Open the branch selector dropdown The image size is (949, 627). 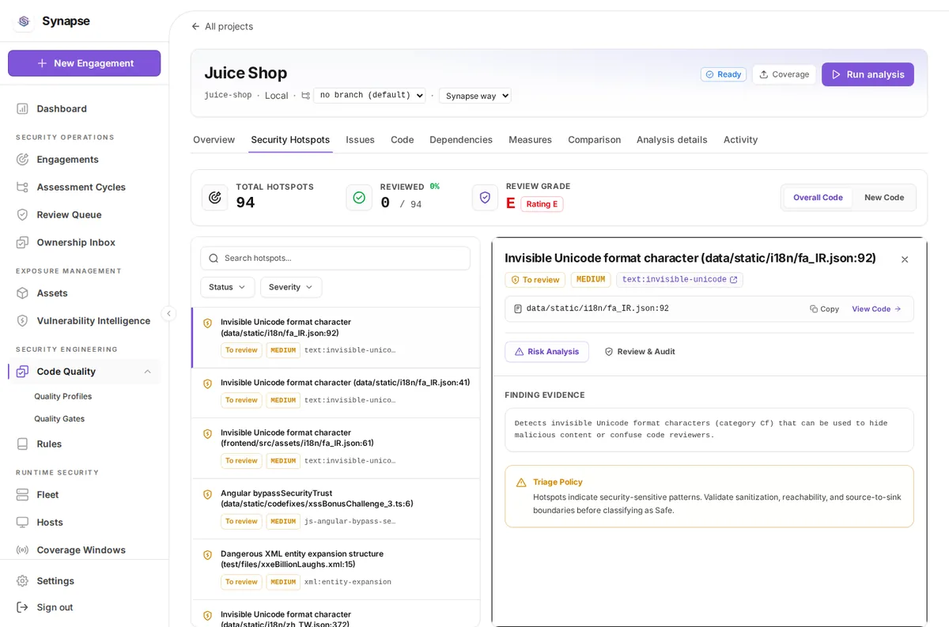369,96
